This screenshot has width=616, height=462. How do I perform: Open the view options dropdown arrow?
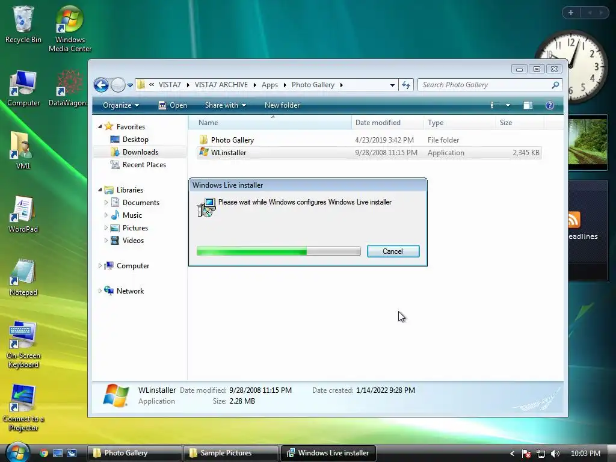coord(508,105)
